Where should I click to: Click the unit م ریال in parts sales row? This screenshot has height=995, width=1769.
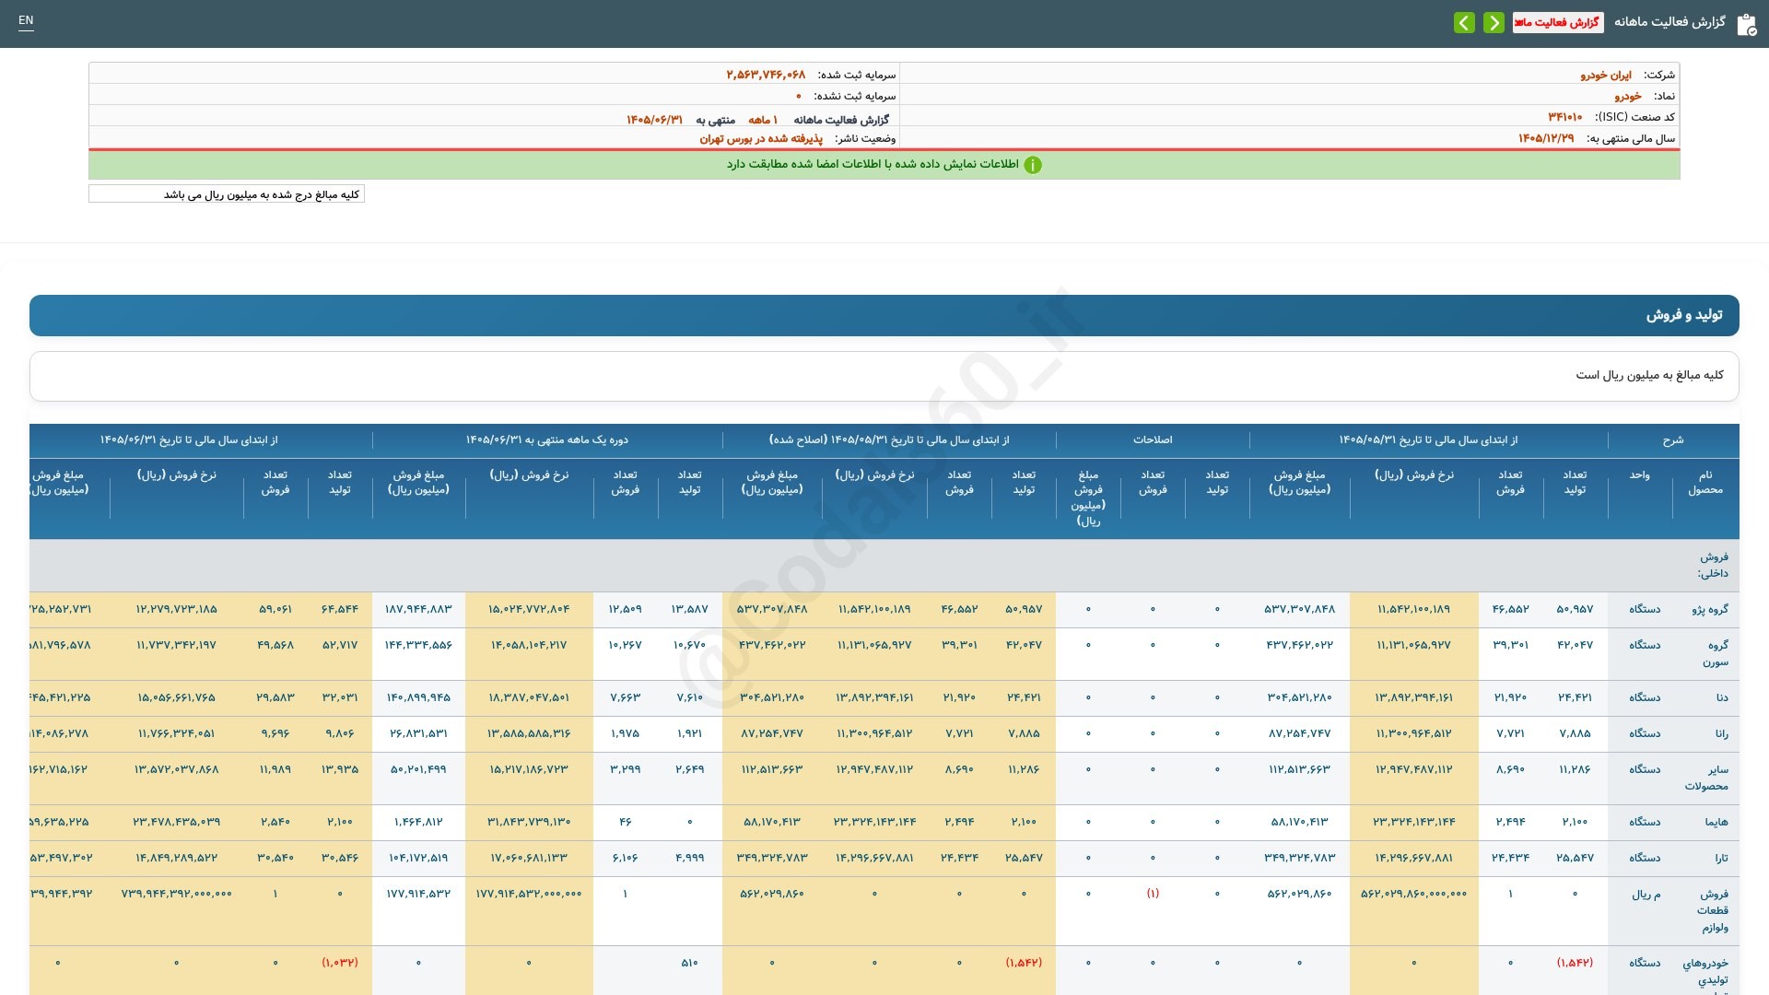[x=1646, y=895]
